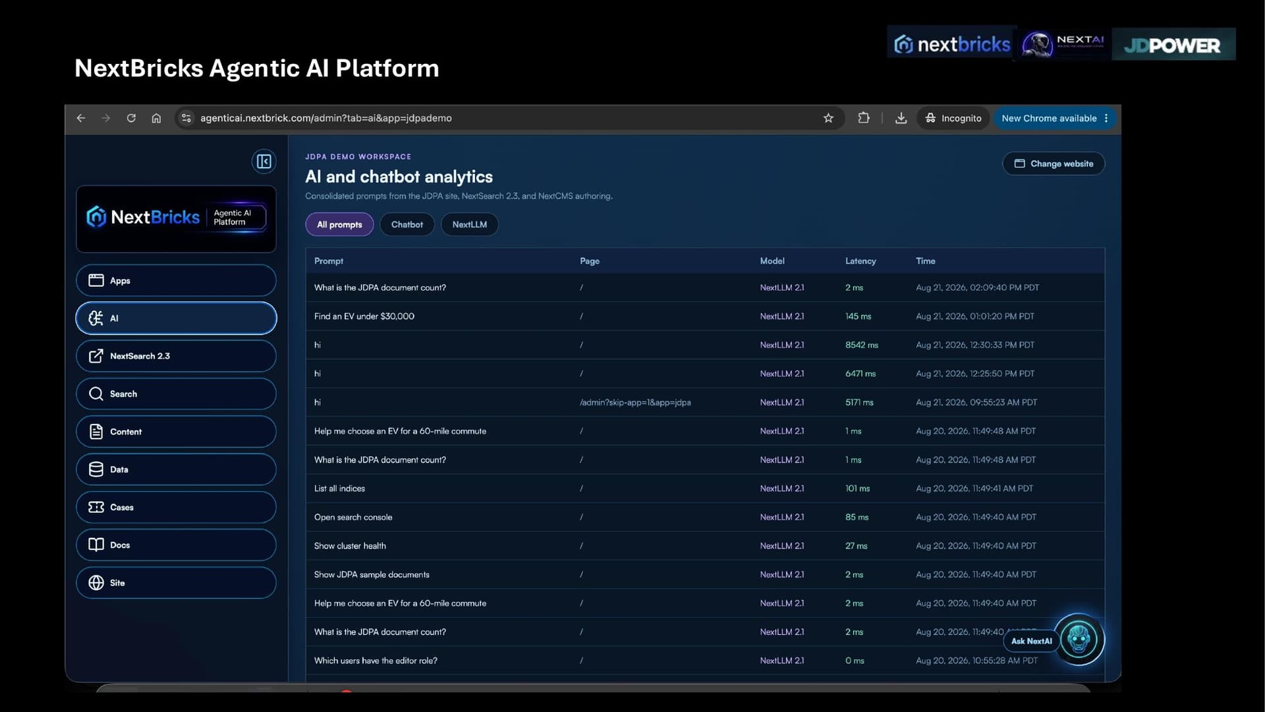1265x712 pixels.
Task: Click the Incognito indicator
Action: point(953,118)
